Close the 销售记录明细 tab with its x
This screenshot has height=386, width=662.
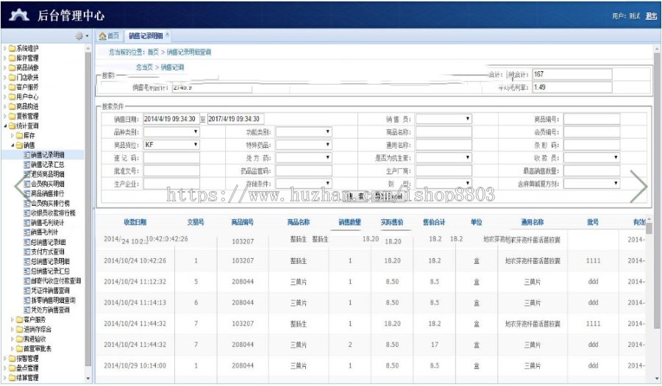point(168,34)
